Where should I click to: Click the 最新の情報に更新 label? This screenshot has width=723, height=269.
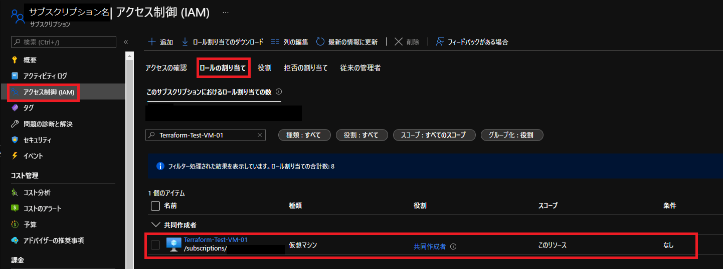pos(353,42)
